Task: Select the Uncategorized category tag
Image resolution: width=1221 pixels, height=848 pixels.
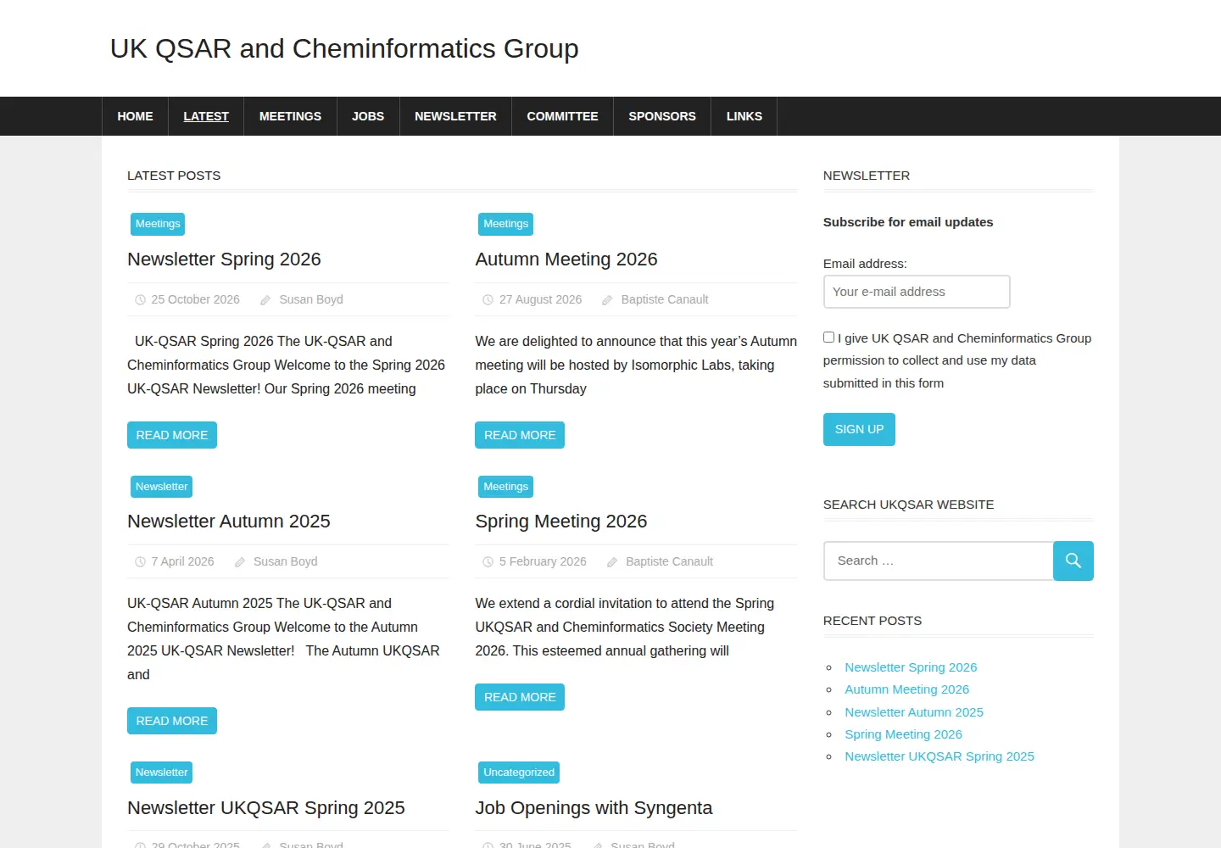Action: click(519, 773)
